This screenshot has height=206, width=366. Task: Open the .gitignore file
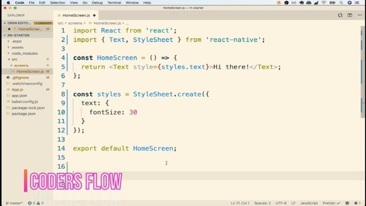point(21,78)
